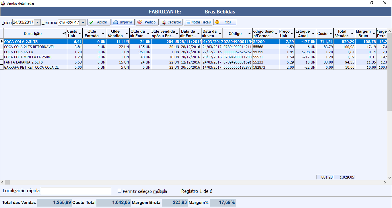This screenshot has height=208, width=392.
Task: Click the Pedido button
Action: (147, 22)
